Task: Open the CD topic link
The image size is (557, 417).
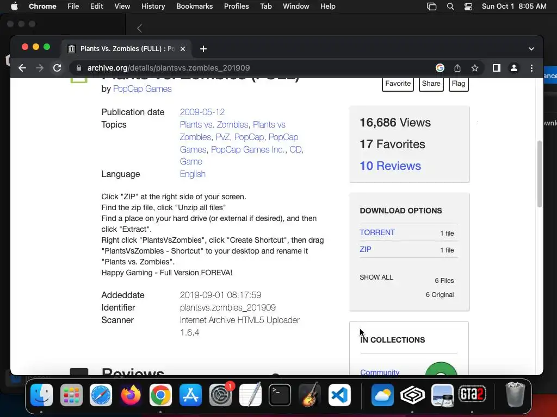Action: click(x=295, y=149)
